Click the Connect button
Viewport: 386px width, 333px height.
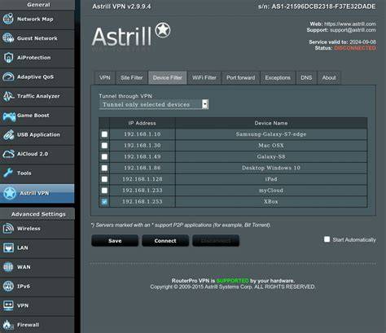(165, 241)
